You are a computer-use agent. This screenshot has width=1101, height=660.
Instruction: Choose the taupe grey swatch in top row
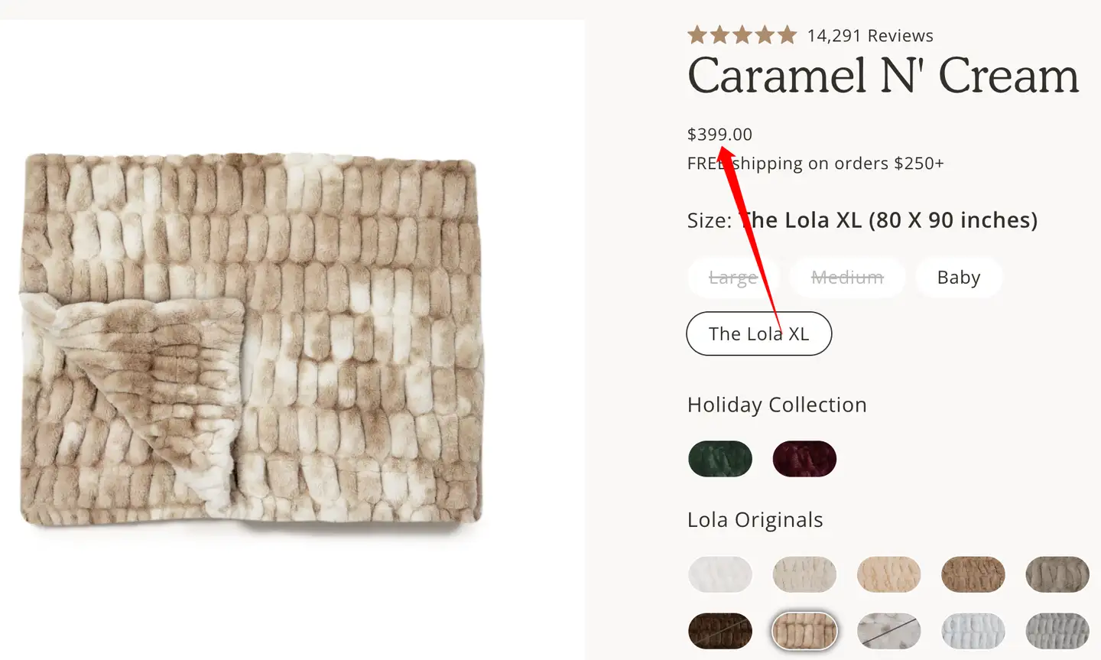pyautogui.click(x=1057, y=574)
